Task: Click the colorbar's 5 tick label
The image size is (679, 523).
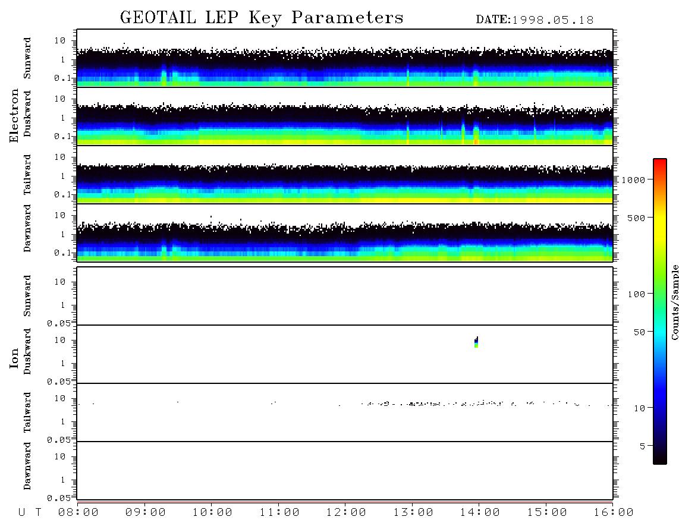Action: coord(642,446)
